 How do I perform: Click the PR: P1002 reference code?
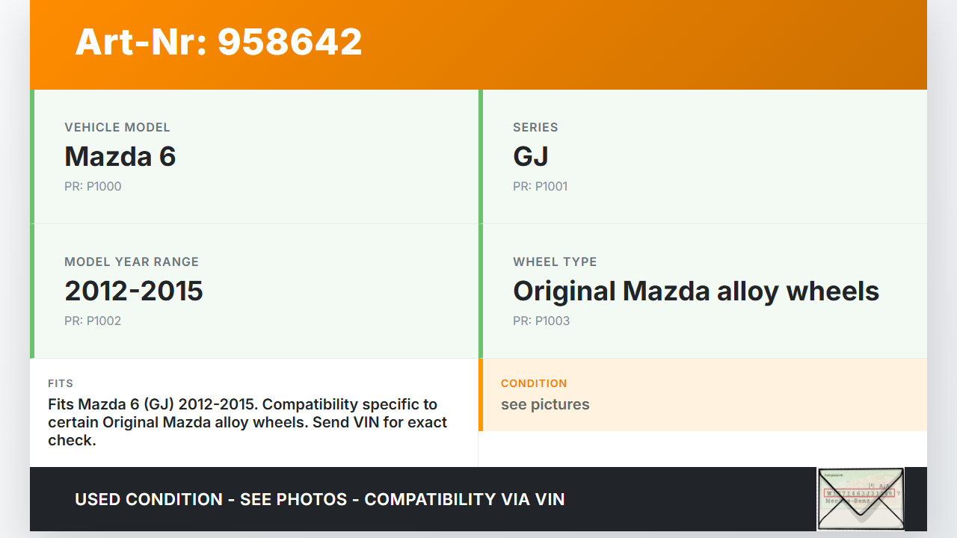93,321
